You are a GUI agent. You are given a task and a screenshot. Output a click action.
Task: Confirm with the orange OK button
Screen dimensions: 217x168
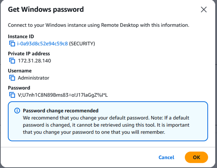(x=196, y=157)
